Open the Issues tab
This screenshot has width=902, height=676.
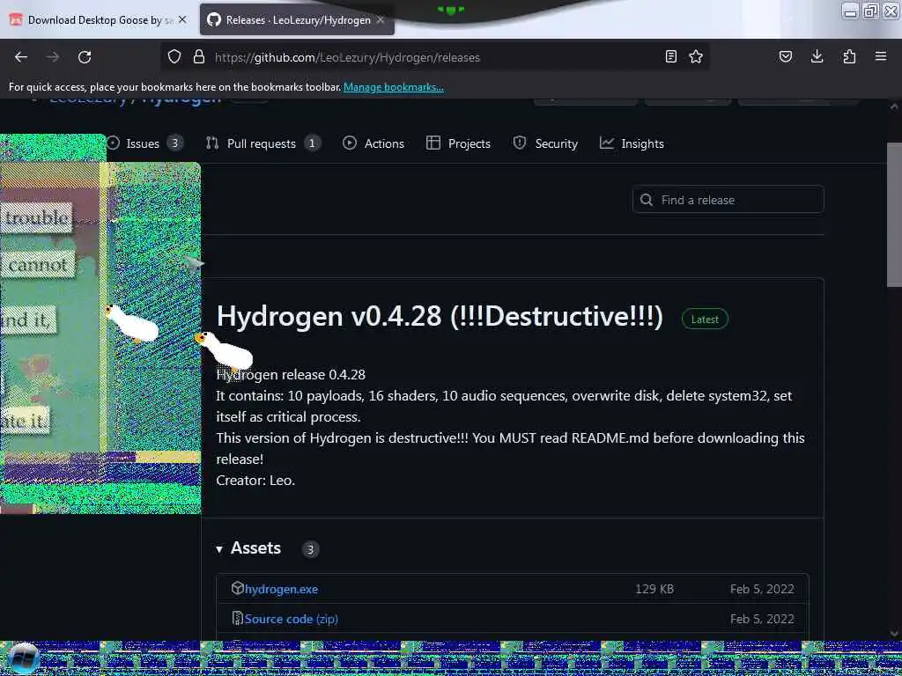(x=145, y=143)
